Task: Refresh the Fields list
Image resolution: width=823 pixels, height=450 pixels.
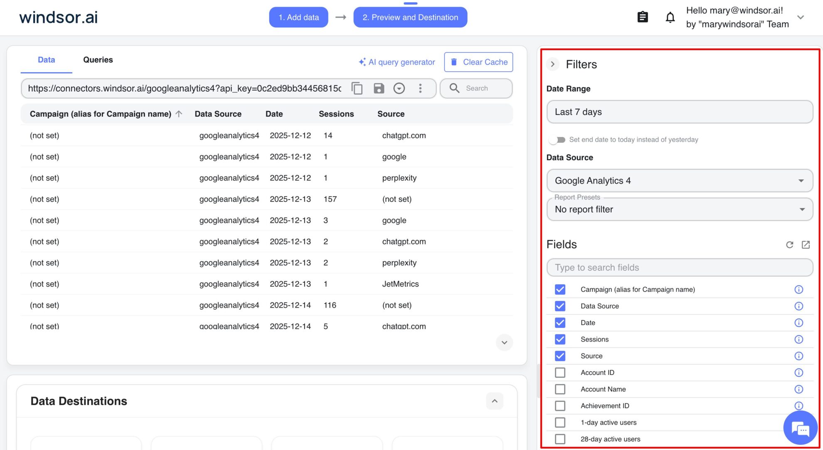Action: coord(790,245)
